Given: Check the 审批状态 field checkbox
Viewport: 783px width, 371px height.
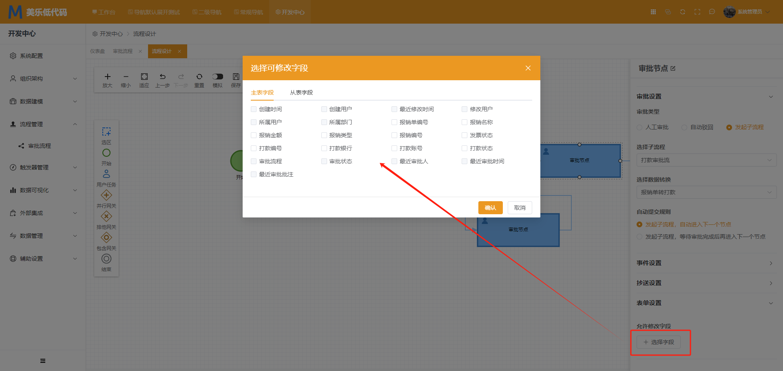Looking at the screenshot, I should point(324,161).
